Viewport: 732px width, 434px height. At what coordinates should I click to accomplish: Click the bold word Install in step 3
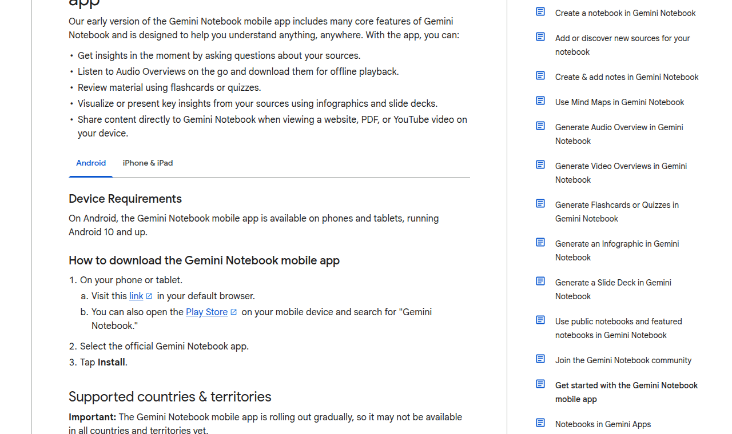[111, 363]
